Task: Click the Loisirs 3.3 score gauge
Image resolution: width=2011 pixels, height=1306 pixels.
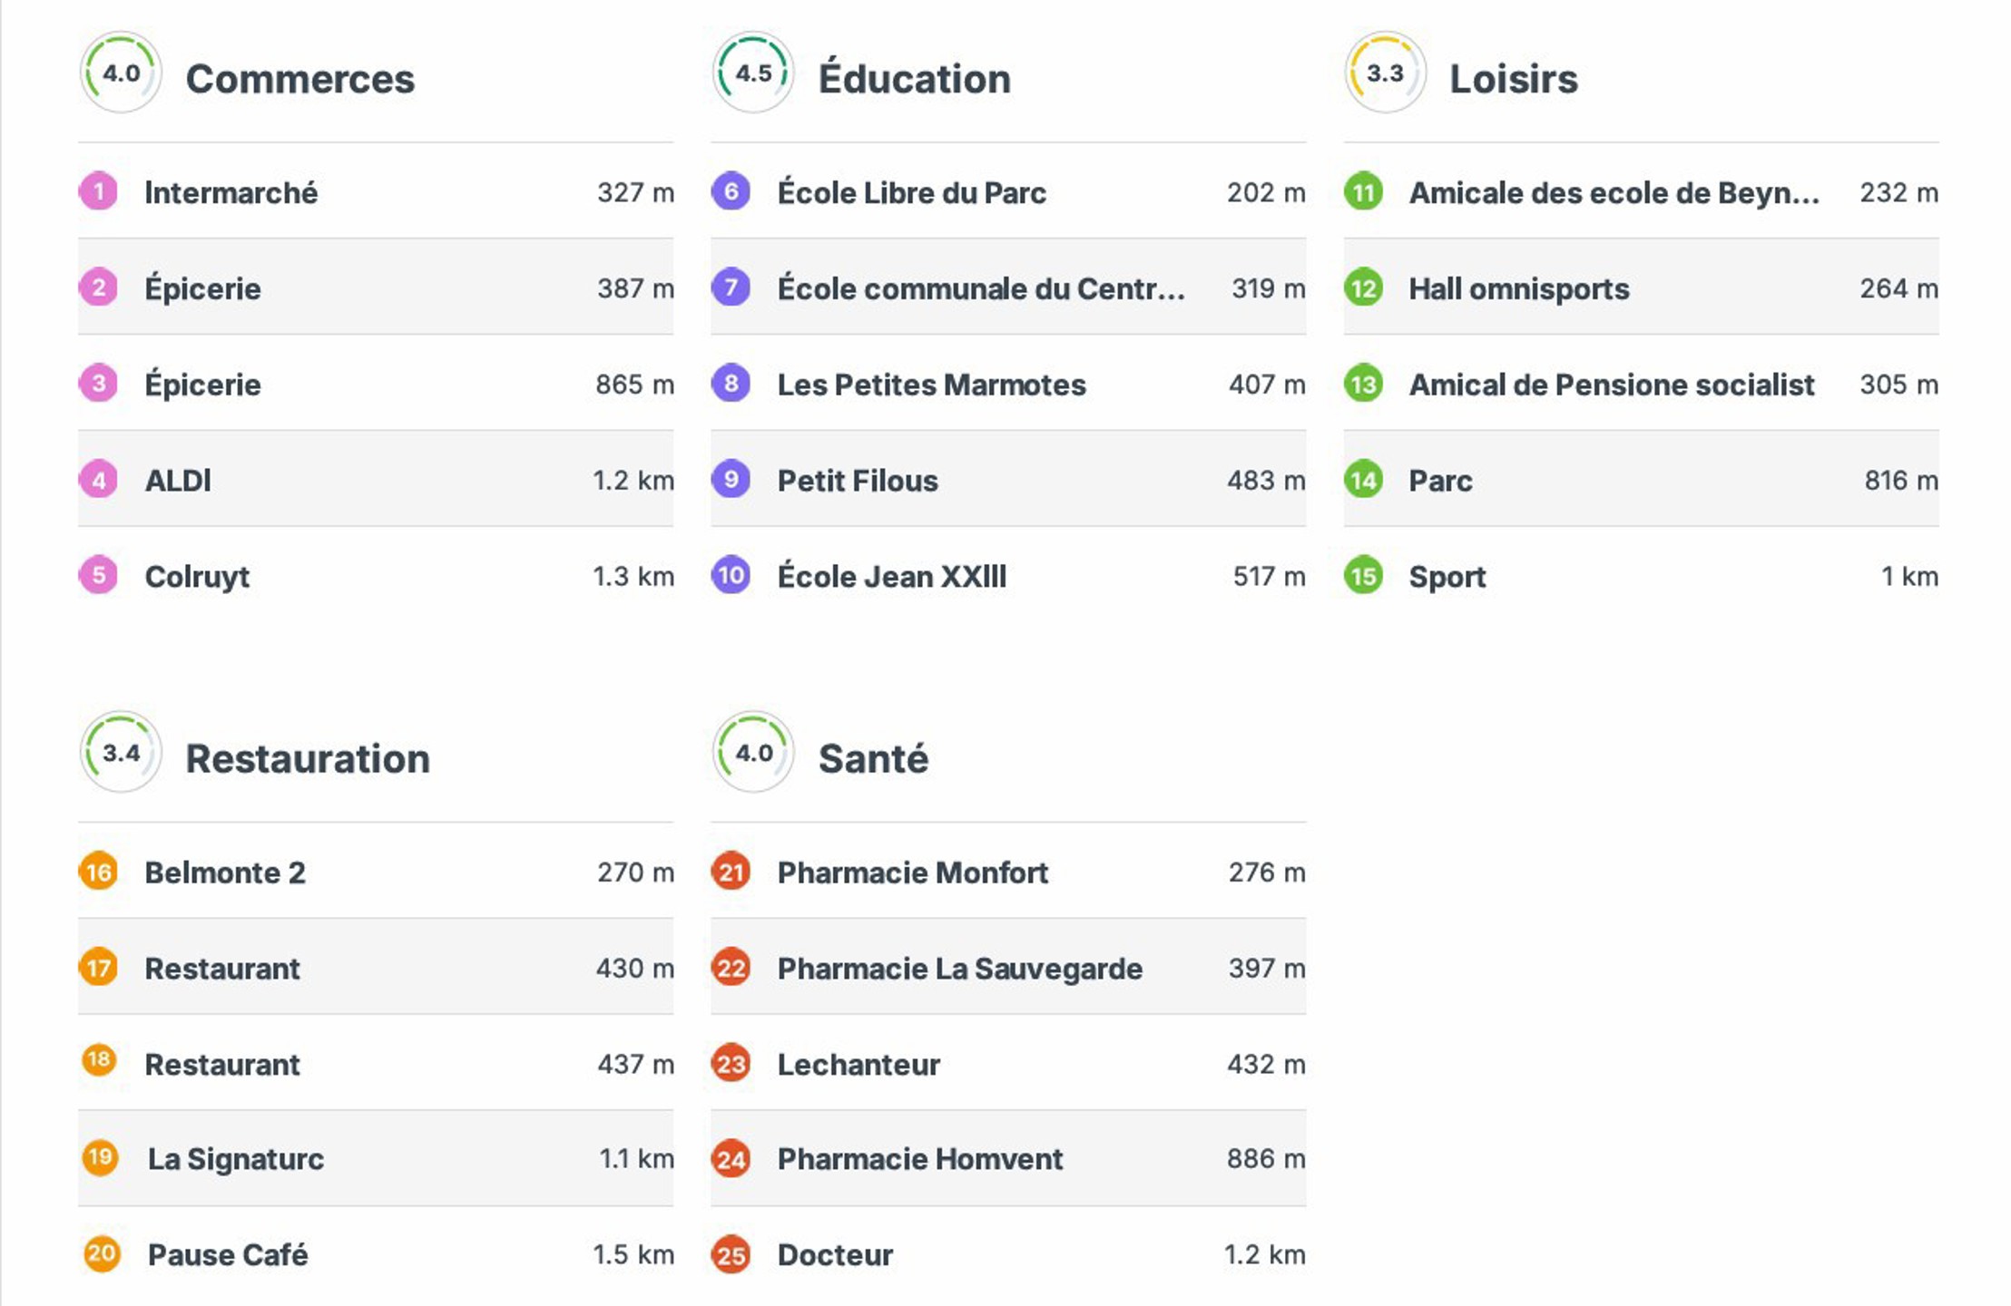Action: pos(1385,73)
